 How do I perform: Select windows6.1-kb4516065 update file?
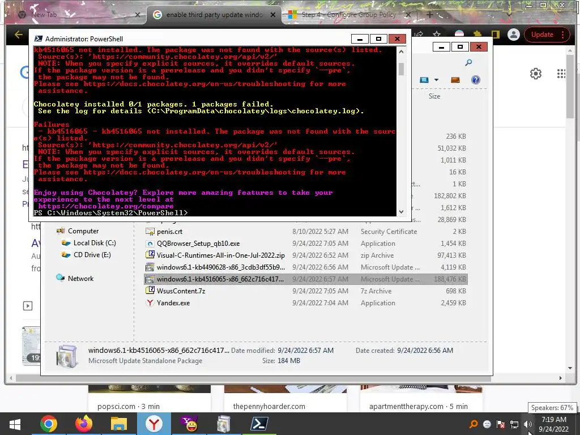[305, 279]
